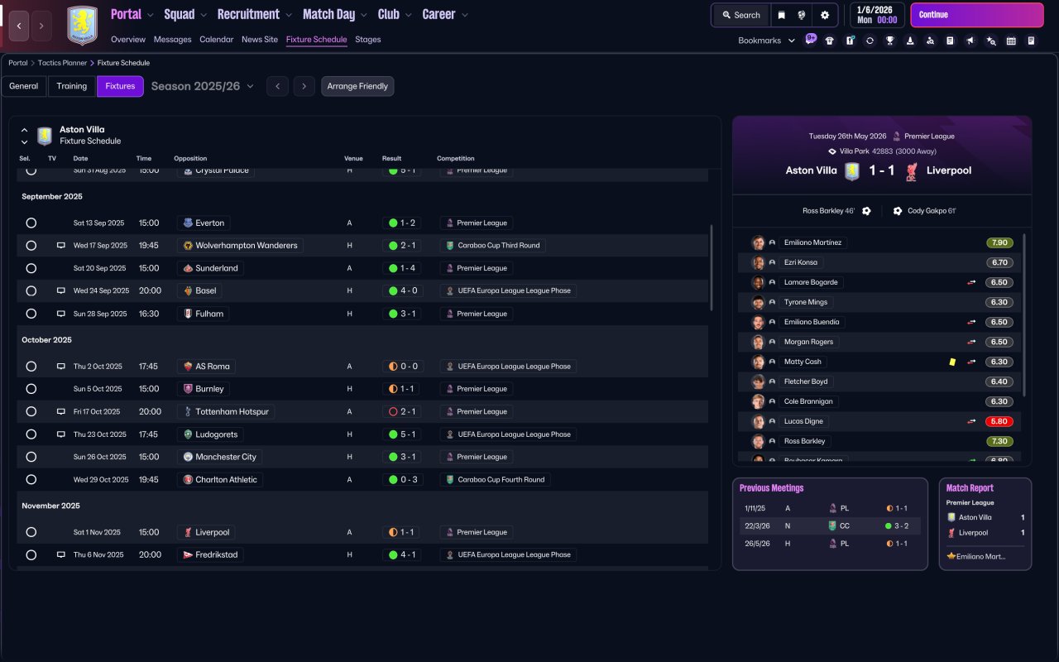This screenshot has width=1059, height=662.
Task: Select the Manchester City fixture radio button
Action: (x=31, y=457)
